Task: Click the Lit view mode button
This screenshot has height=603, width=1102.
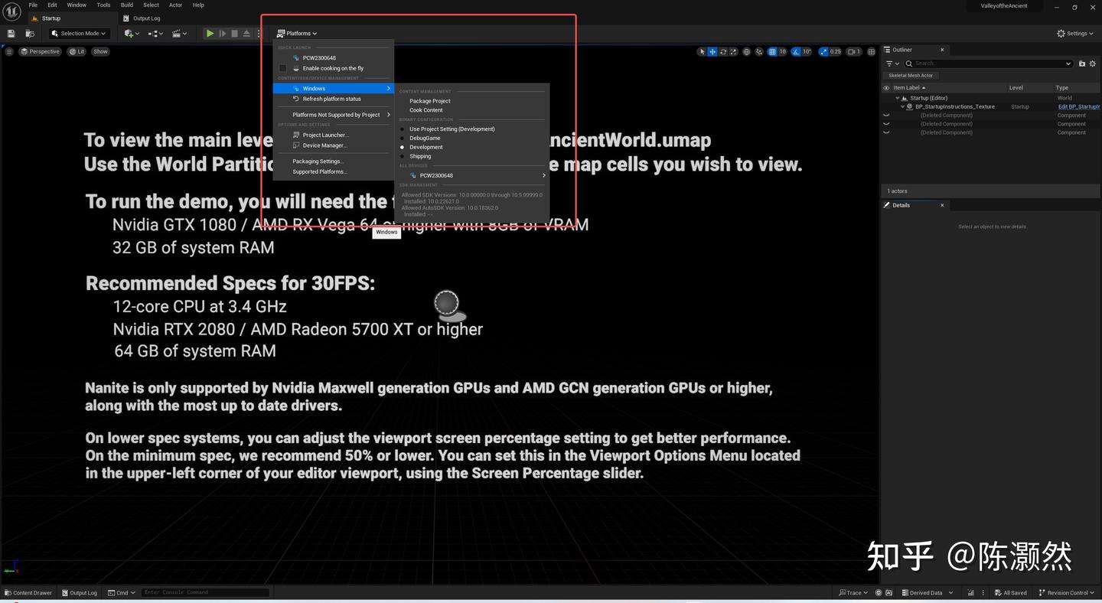Action: 77,52
